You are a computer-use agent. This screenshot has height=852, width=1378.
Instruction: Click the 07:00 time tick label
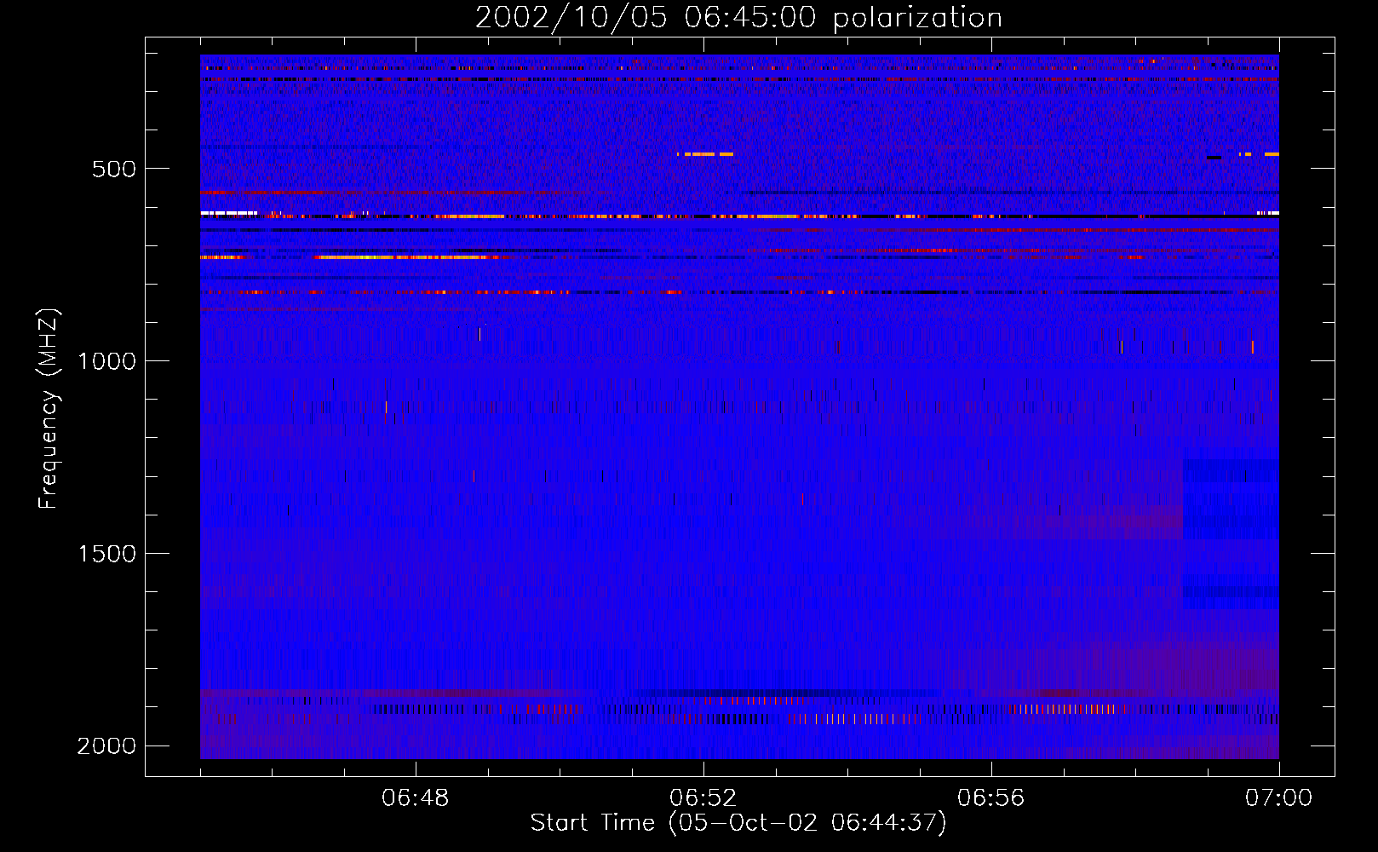coord(1279,798)
